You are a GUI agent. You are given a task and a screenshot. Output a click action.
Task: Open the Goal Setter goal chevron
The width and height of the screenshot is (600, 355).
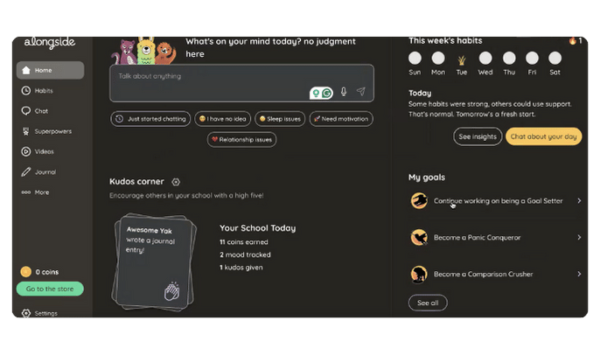tap(579, 200)
